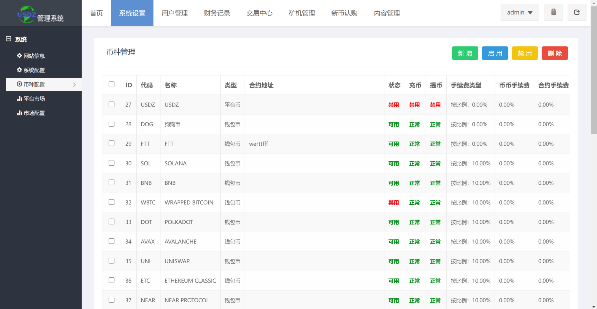Click the USDZ globe logo
Image resolution: width=597 pixels, height=309 pixels.
click(x=27, y=14)
